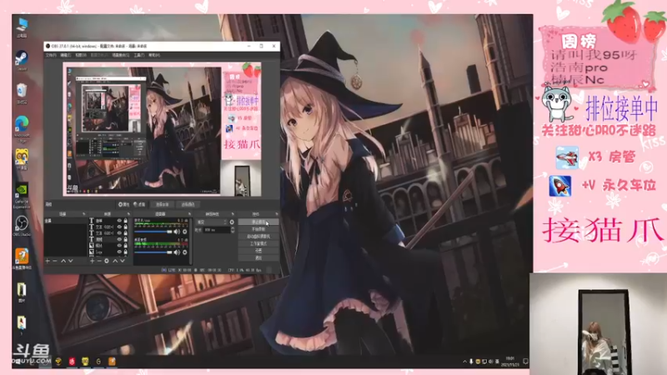Click the 桌面音频 volume slider
667x375 pixels.
(153, 252)
